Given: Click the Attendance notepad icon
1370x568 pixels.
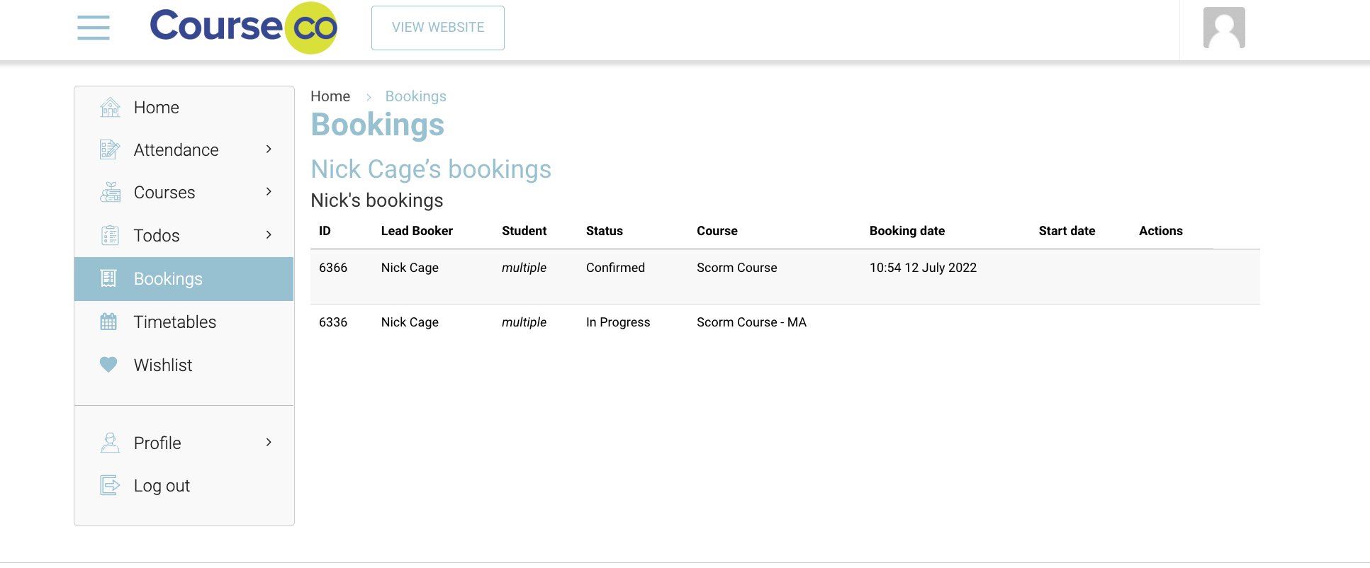Looking at the screenshot, I should (110, 150).
